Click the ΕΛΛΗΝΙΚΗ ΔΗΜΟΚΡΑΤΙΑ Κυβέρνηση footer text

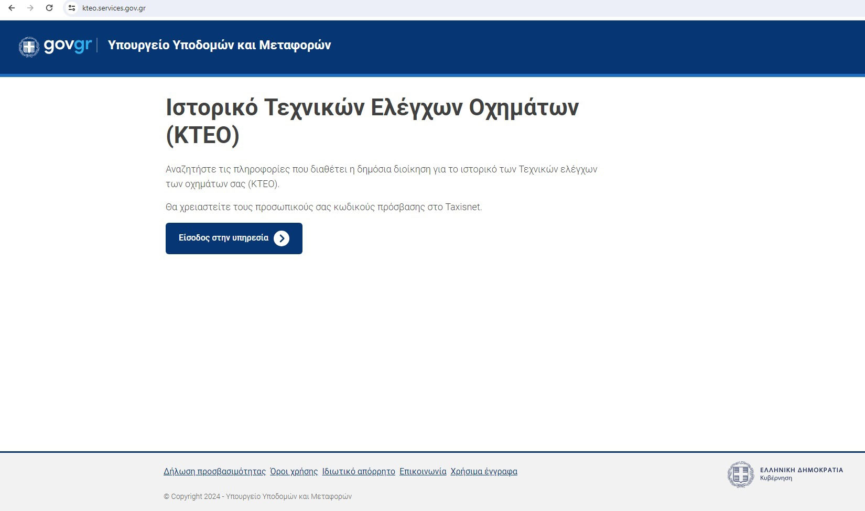click(x=802, y=474)
